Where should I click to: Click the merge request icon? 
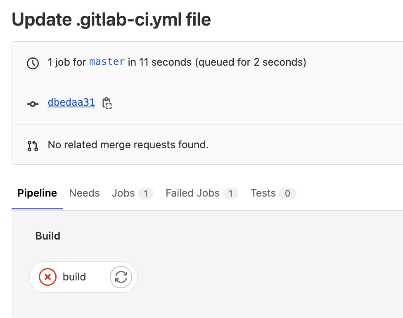(32, 145)
